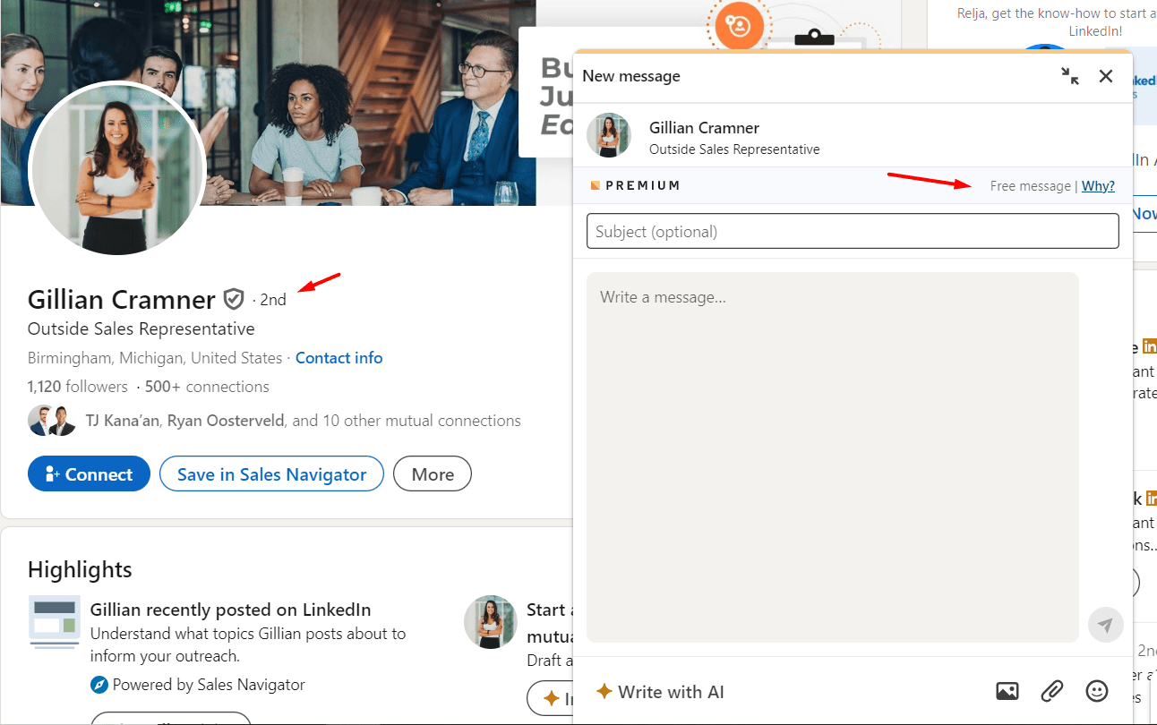Click Gillian recently posted on LinkedIn highlight

tap(231, 610)
